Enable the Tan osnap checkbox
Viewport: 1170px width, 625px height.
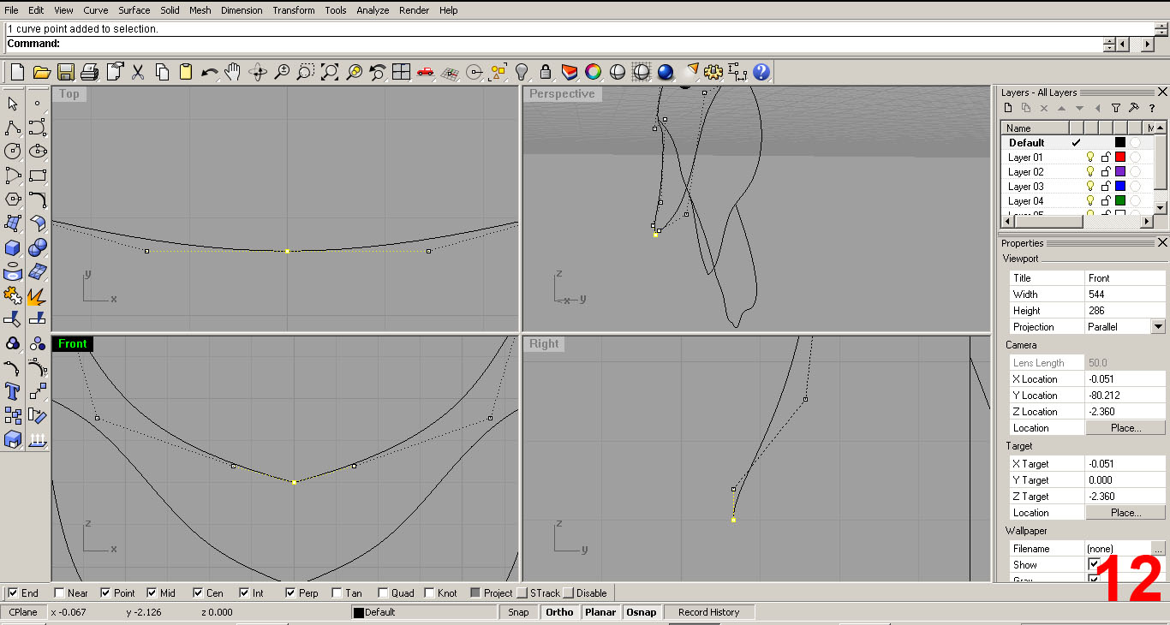pyautogui.click(x=337, y=592)
